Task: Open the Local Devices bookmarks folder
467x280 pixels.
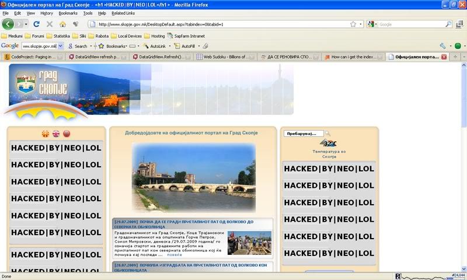Action: (x=126, y=36)
